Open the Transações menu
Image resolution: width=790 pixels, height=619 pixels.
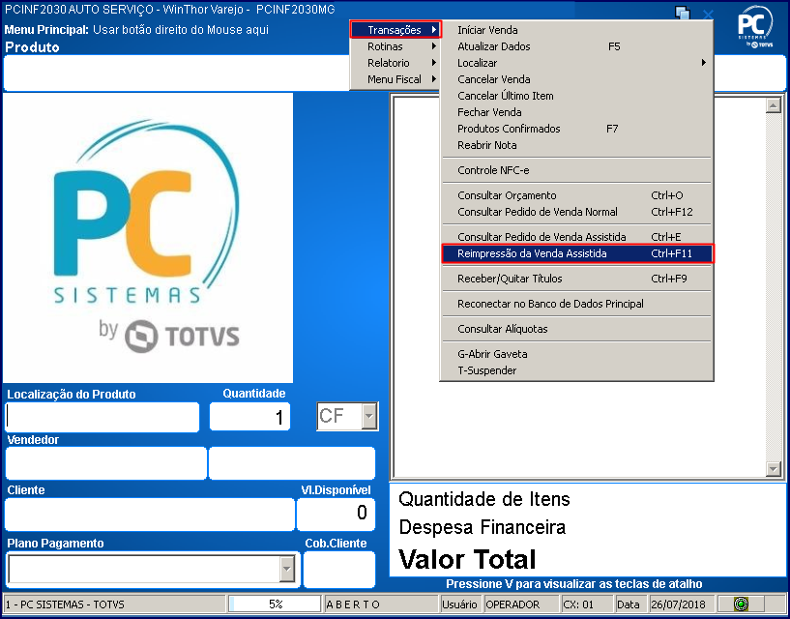click(395, 30)
